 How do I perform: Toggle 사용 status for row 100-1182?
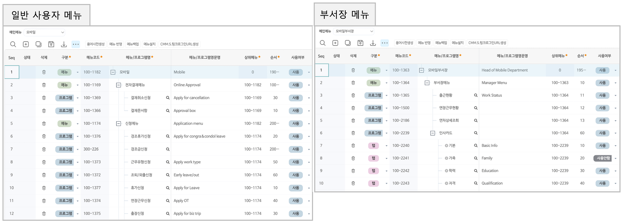point(296,72)
